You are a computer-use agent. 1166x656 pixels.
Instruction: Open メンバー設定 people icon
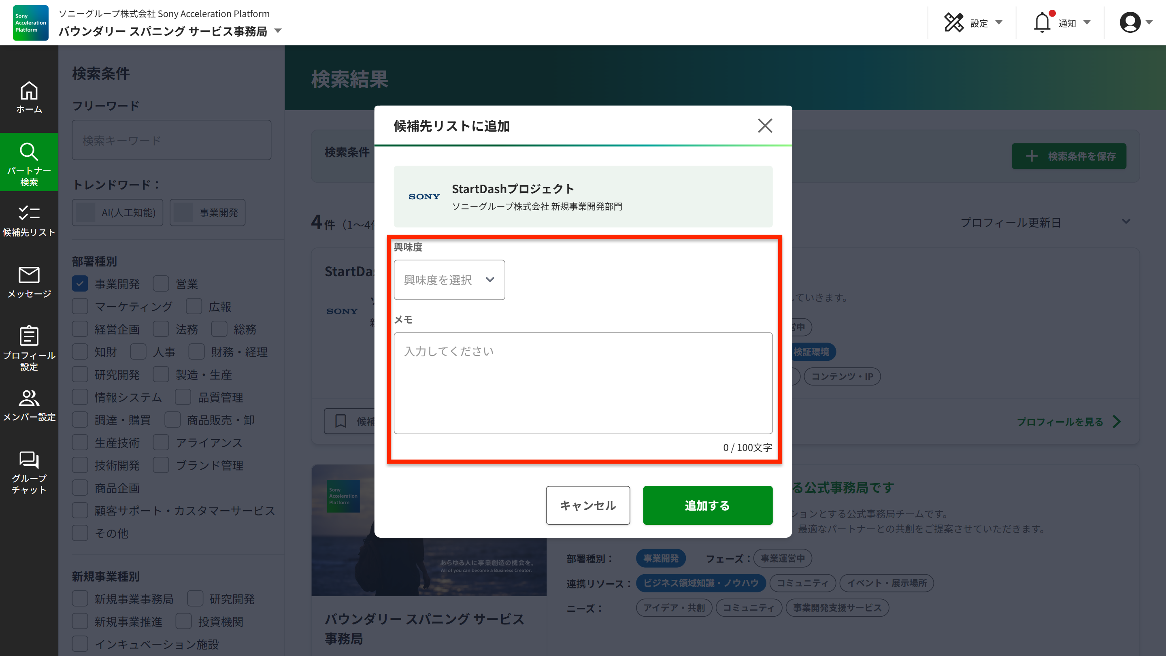(29, 398)
